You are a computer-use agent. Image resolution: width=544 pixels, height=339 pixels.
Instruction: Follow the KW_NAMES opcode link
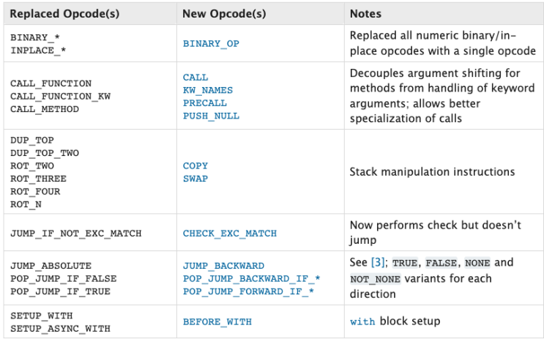[208, 90]
